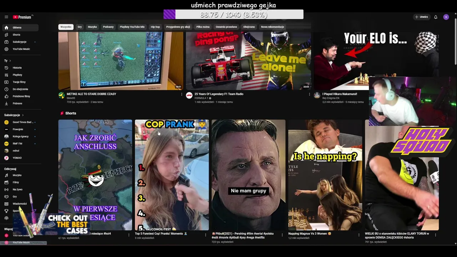Open bleex95 channel avatar

point(62,95)
